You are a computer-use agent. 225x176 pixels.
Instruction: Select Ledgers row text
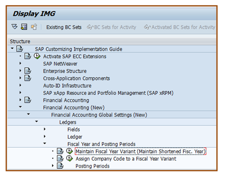(x=68, y=122)
